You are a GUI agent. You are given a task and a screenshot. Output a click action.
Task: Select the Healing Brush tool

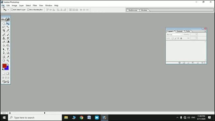coord(4,35)
